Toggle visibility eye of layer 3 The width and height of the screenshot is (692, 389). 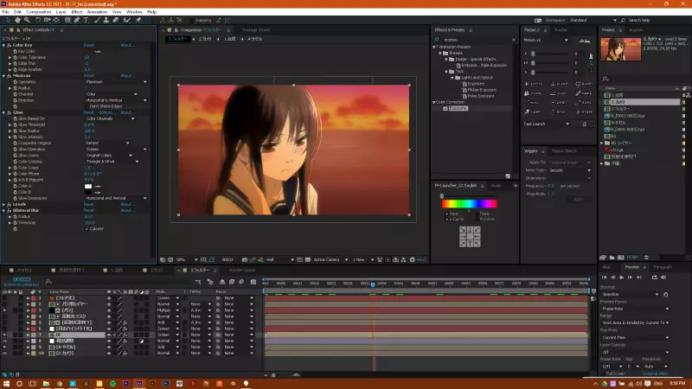pos(4,310)
